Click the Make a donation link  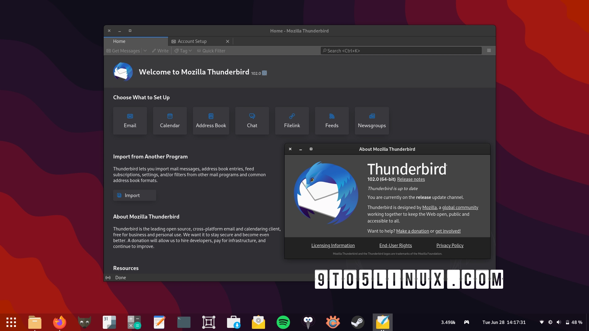pyautogui.click(x=412, y=231)
